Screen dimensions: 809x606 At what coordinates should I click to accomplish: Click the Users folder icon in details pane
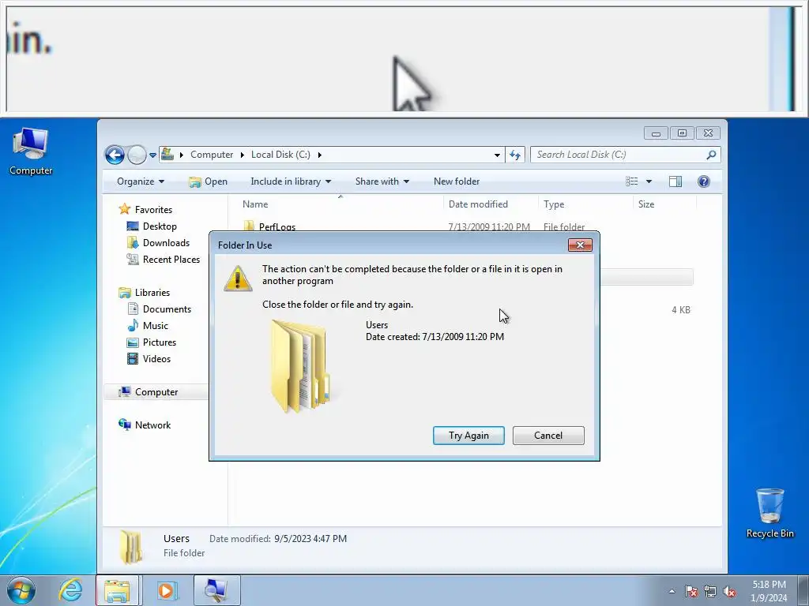130,547
